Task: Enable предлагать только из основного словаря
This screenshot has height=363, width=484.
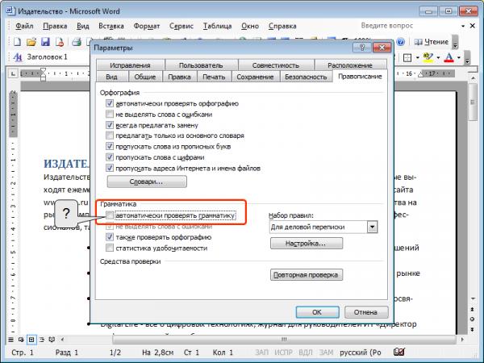Action: 110,136
